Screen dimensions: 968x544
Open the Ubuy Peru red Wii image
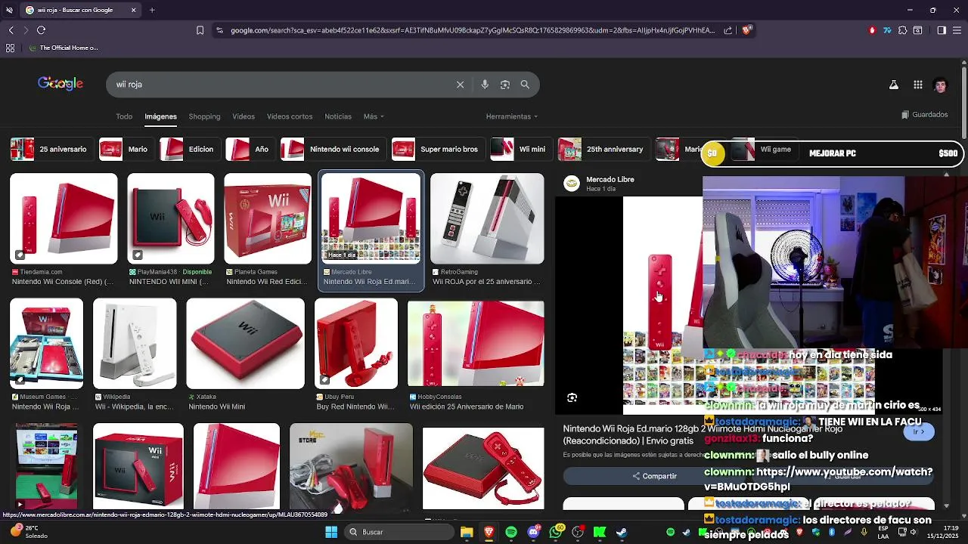356,344
